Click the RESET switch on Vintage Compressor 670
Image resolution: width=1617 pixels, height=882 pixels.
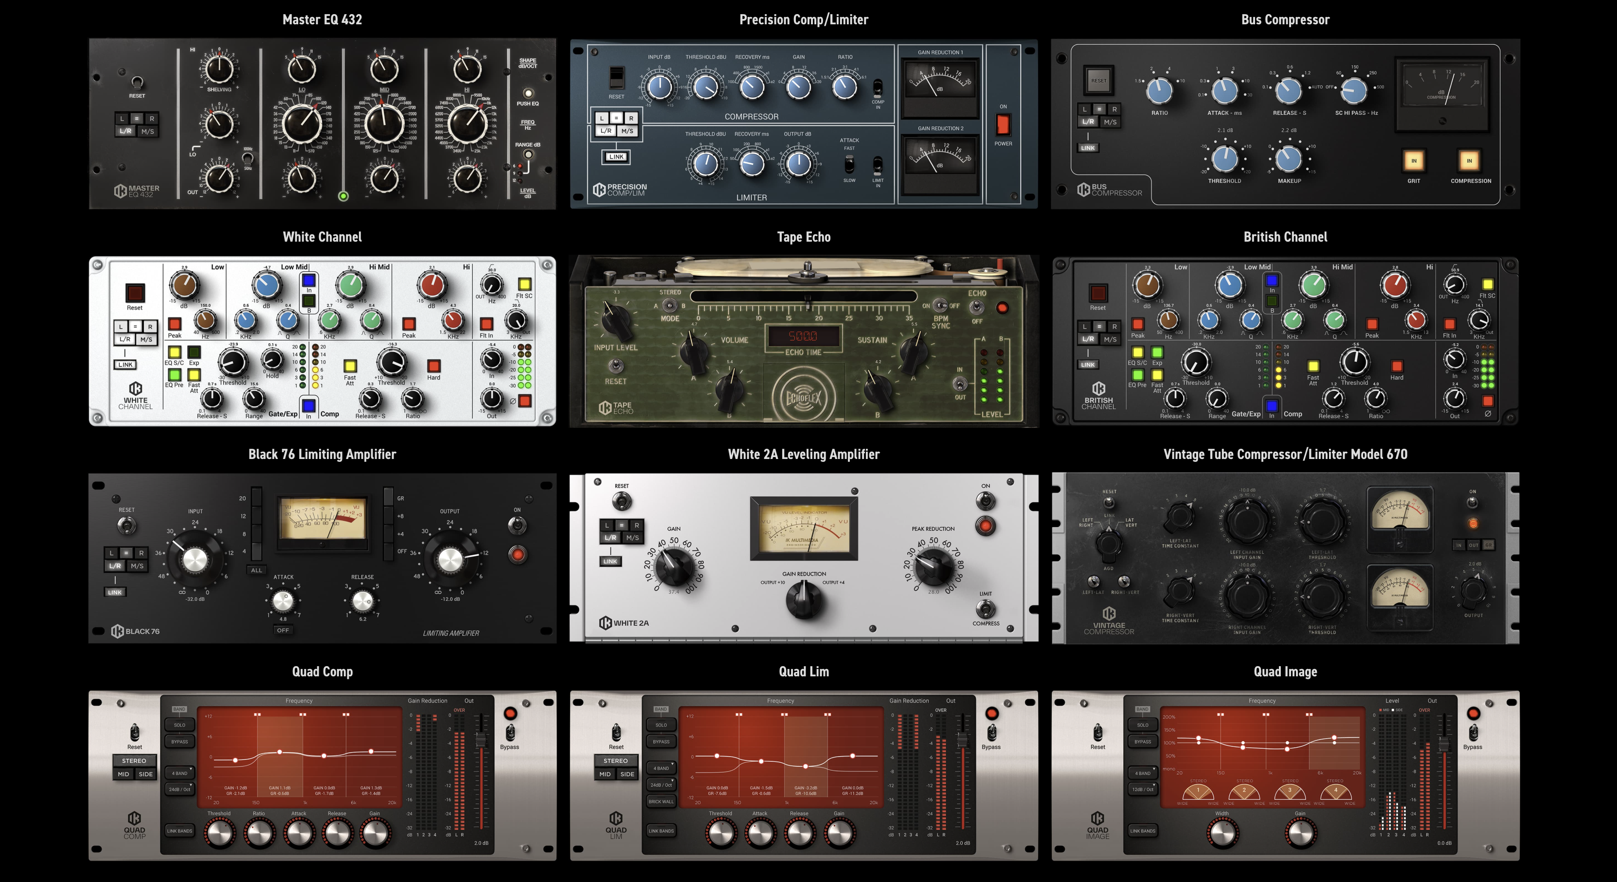(1109, 502)
